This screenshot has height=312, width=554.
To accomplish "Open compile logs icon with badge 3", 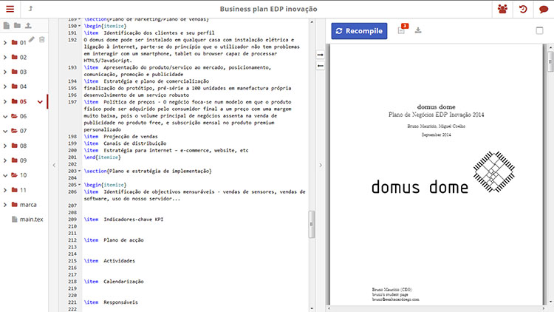I will [x=403, y=29].
